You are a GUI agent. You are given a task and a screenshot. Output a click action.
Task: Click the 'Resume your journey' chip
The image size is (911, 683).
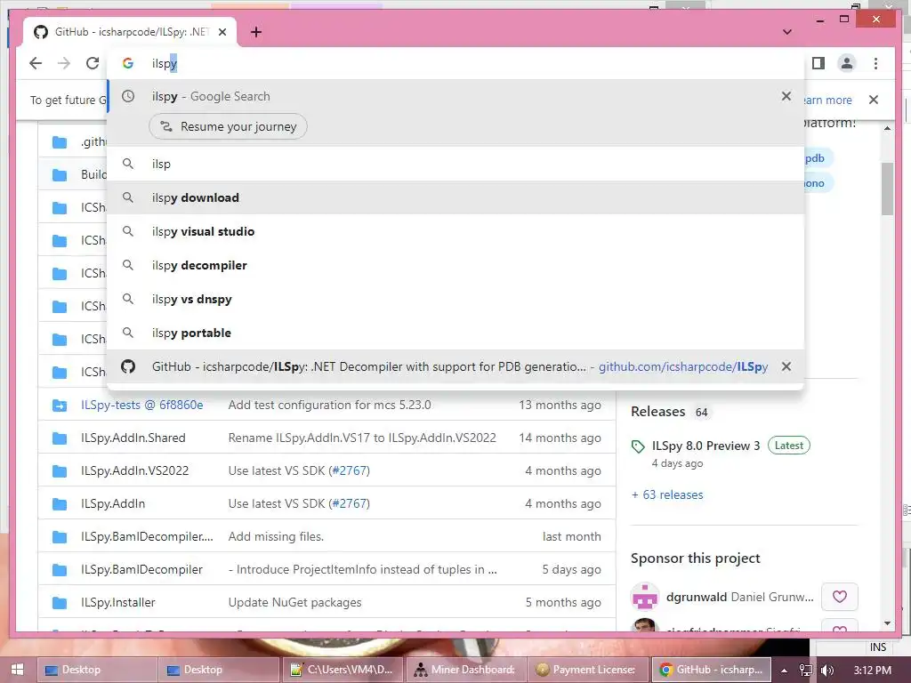[228, 126]
